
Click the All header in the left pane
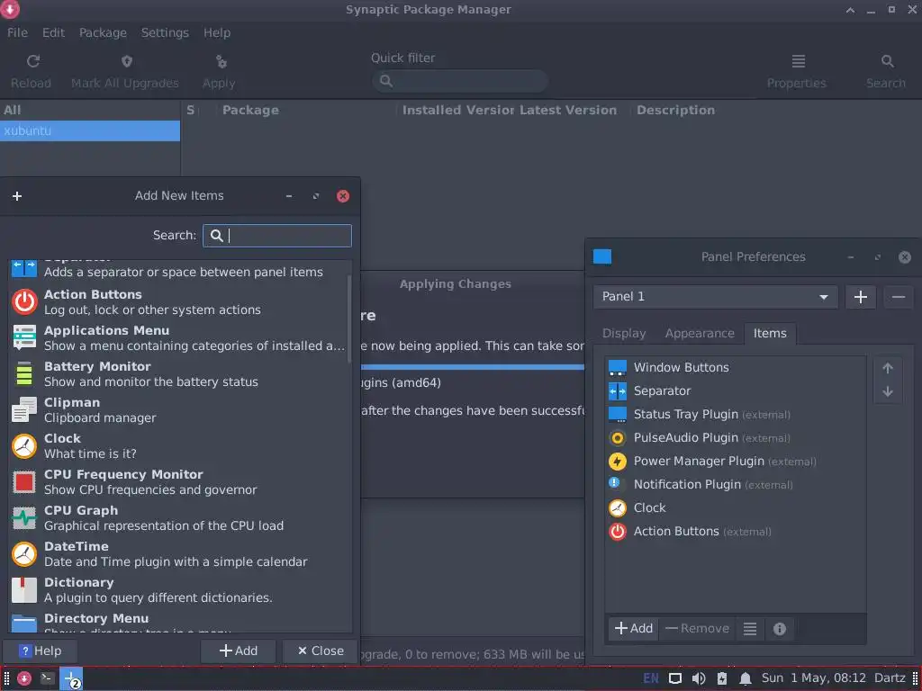tap(90, 110)
